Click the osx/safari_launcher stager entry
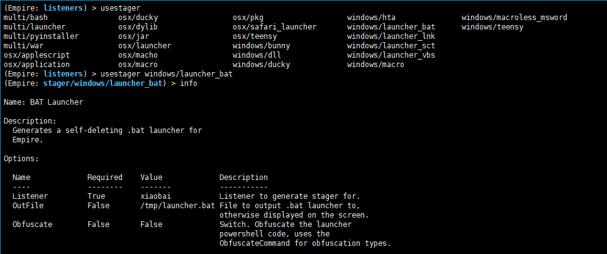Image resolution: width=607 pixels, height=254 pixels. (275, 27)
